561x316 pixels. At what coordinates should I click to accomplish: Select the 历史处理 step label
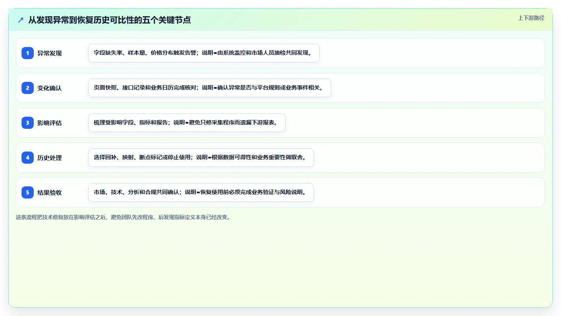50,158
